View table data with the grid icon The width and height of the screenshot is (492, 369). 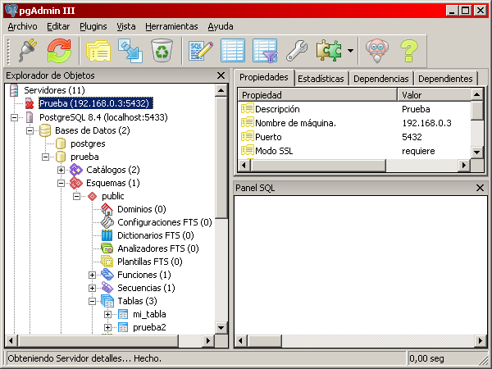[x=233, y=50]
